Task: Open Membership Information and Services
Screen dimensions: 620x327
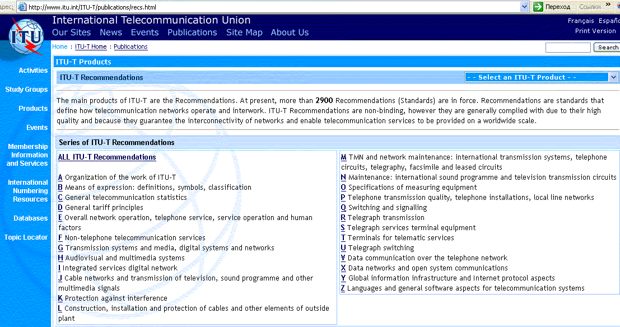Action: pyautogui.click(x=27, y=155)
